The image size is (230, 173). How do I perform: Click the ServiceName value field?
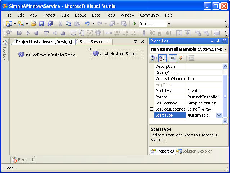pyautogui.click(x=204, y=103)
